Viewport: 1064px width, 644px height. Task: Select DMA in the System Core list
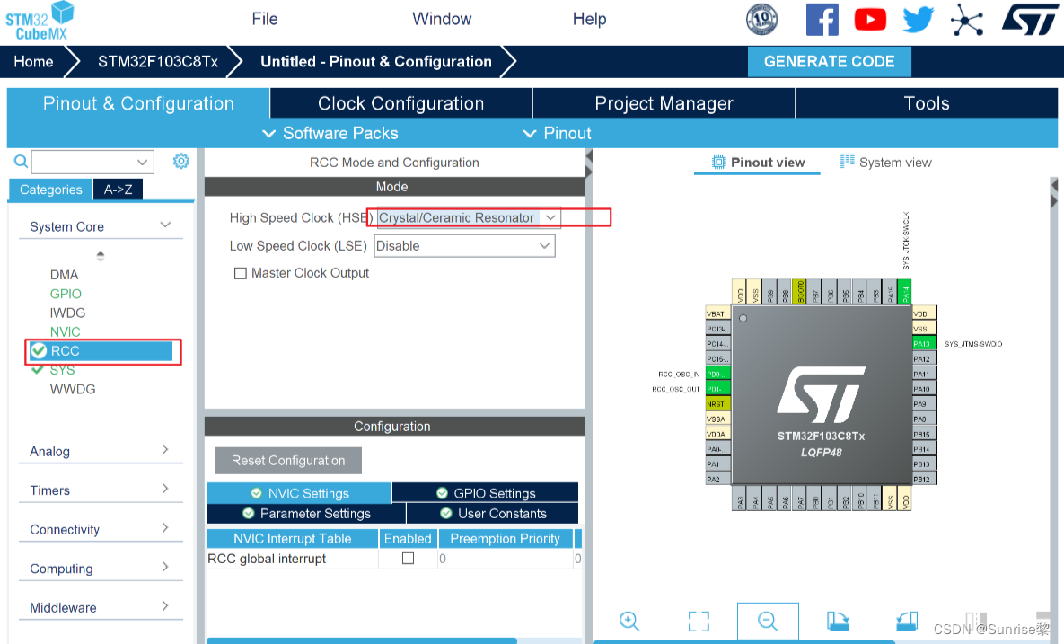[x=65, y=275]
